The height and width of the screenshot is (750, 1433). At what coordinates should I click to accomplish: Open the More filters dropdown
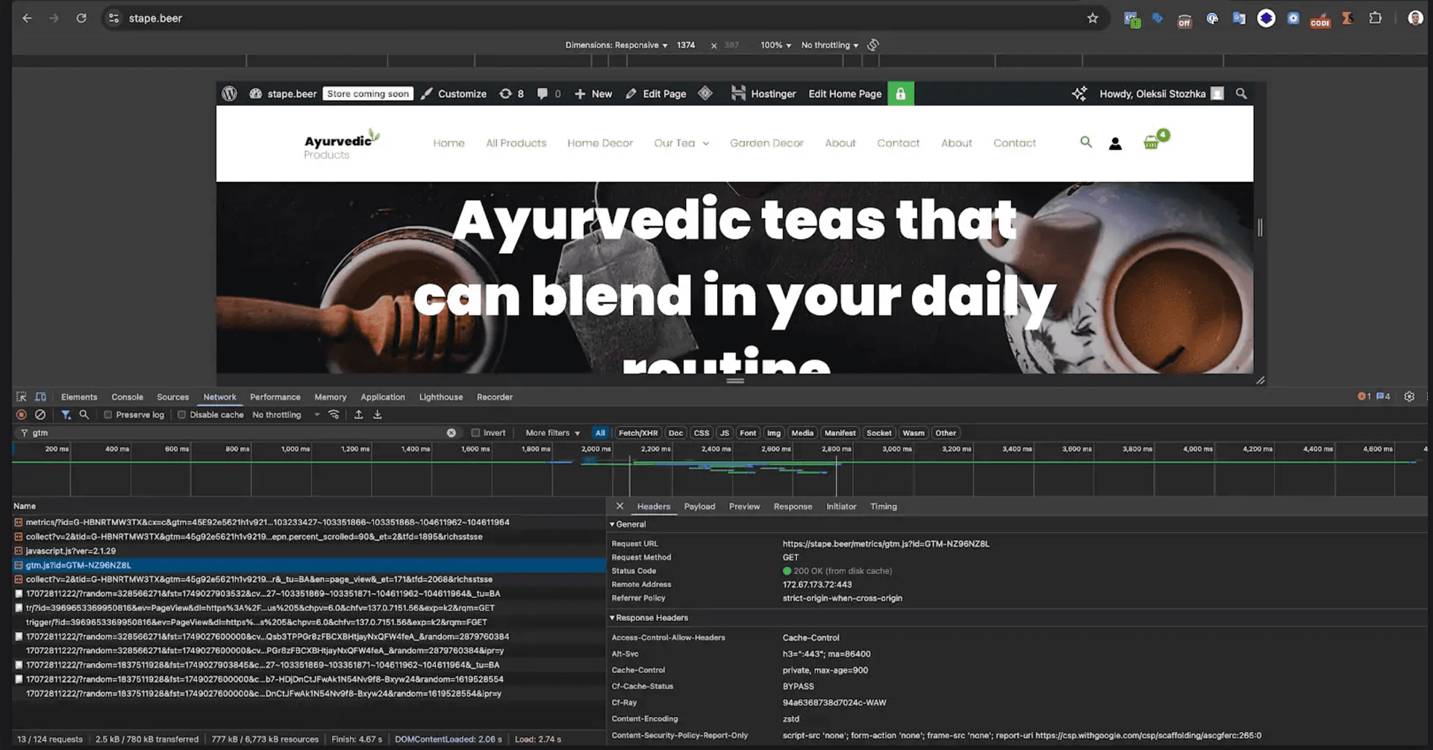tap(552, 433)
